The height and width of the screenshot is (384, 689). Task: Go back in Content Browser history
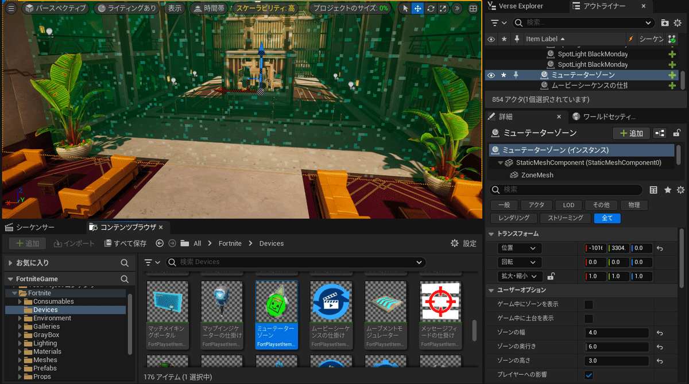[160, 243]
